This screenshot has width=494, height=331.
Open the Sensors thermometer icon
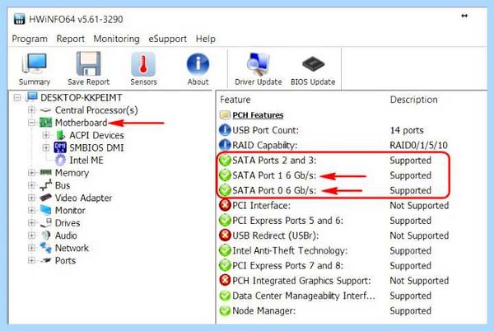tap(143, 64)
